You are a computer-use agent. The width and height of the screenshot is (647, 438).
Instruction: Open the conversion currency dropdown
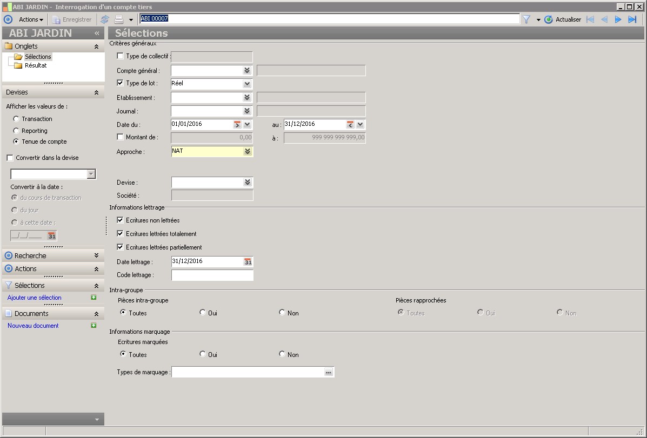91,174
